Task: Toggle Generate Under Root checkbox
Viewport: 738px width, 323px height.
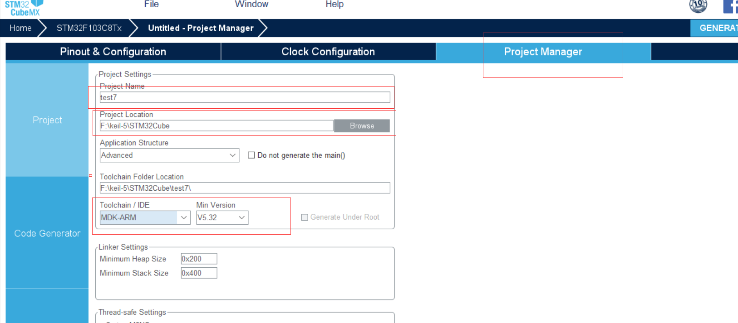Action: click(x=305, y=217)
